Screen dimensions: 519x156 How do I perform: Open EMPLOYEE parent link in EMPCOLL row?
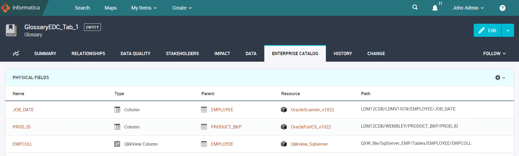coord(222,144)
